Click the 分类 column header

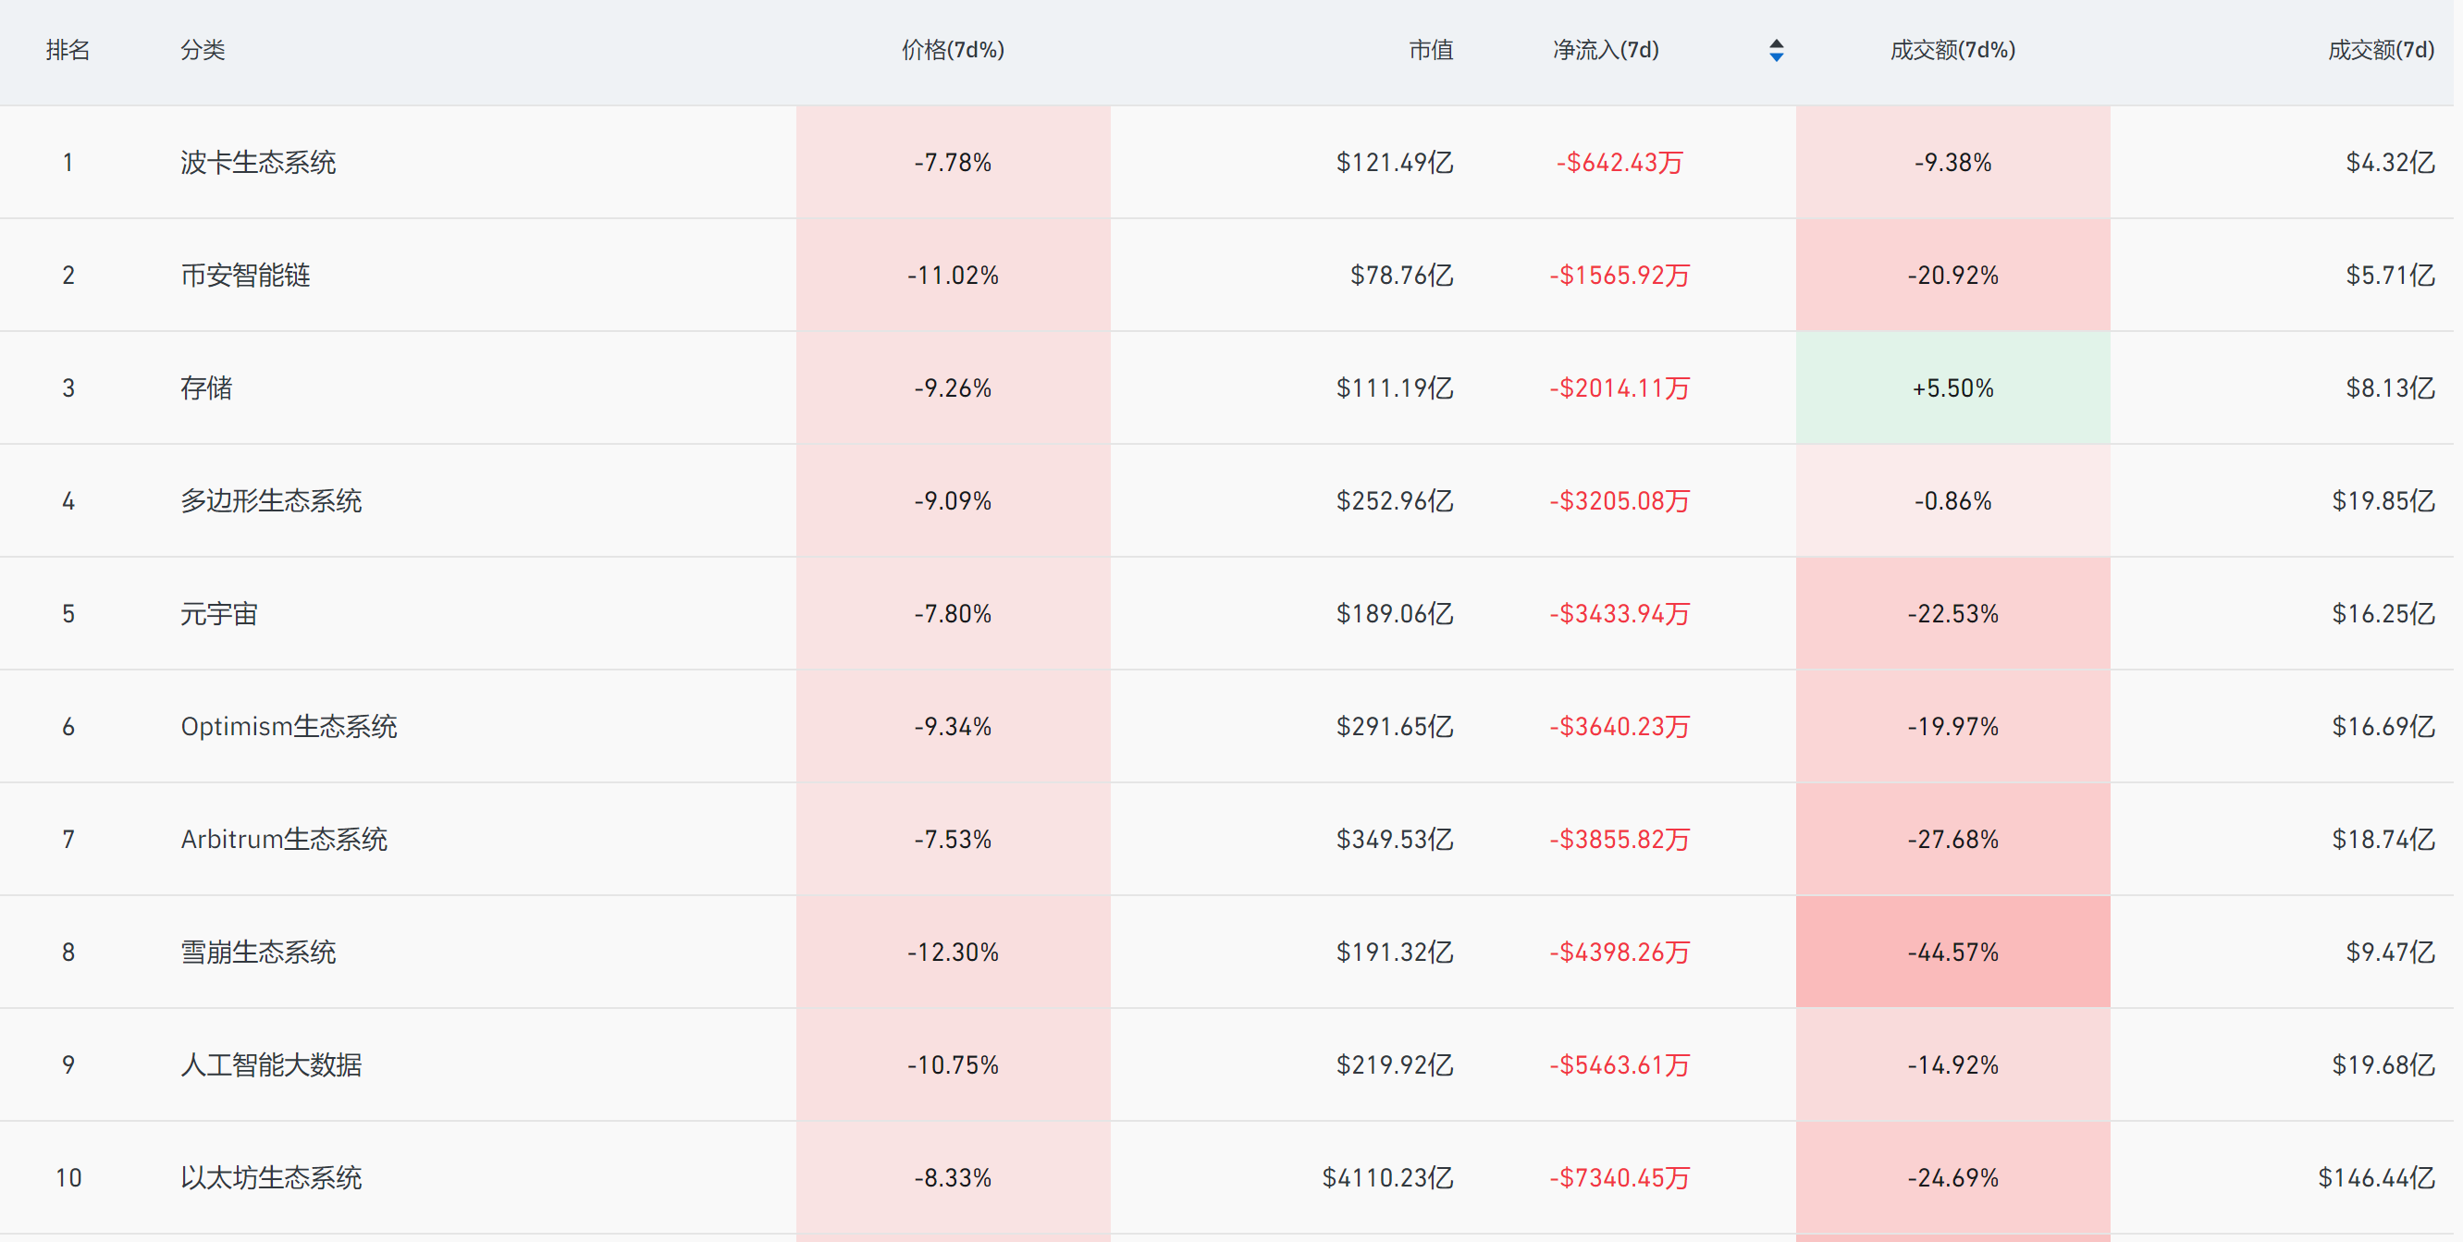click(x=203, y=51)
